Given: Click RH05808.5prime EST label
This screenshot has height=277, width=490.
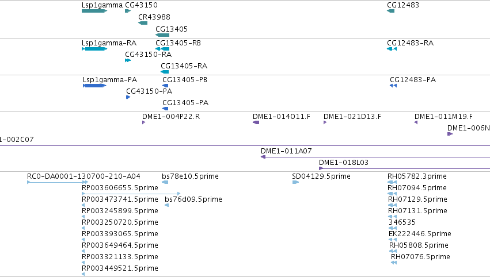Looking at the screenshot, I should pyautogui.click(x=419, y=245).
